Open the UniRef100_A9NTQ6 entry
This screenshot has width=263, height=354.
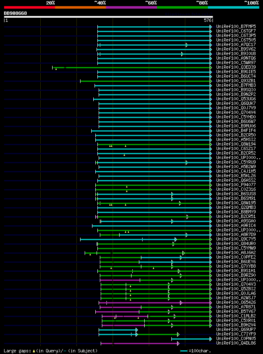click(x=236, y=58)
